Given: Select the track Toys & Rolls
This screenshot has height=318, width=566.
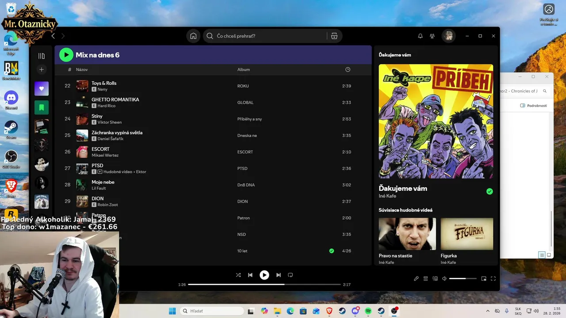Looking at the screenshot, I should pyautogui.click(x=104, y=83).
